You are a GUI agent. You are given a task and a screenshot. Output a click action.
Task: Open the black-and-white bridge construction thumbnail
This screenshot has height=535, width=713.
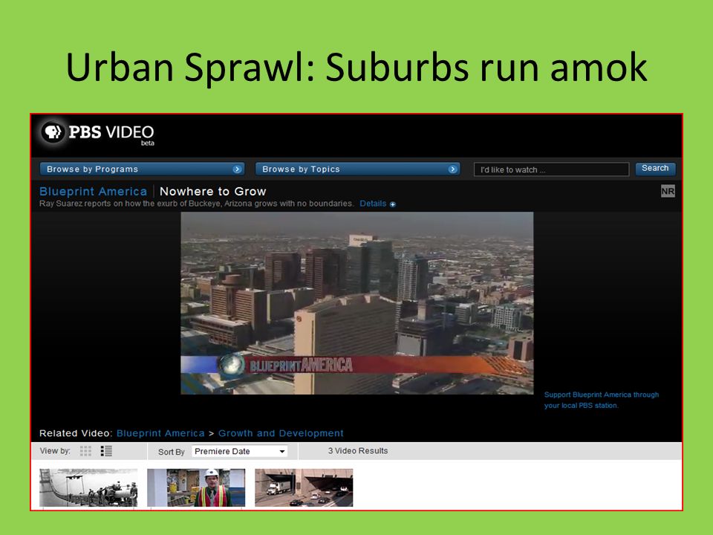[x=88, y=487]
